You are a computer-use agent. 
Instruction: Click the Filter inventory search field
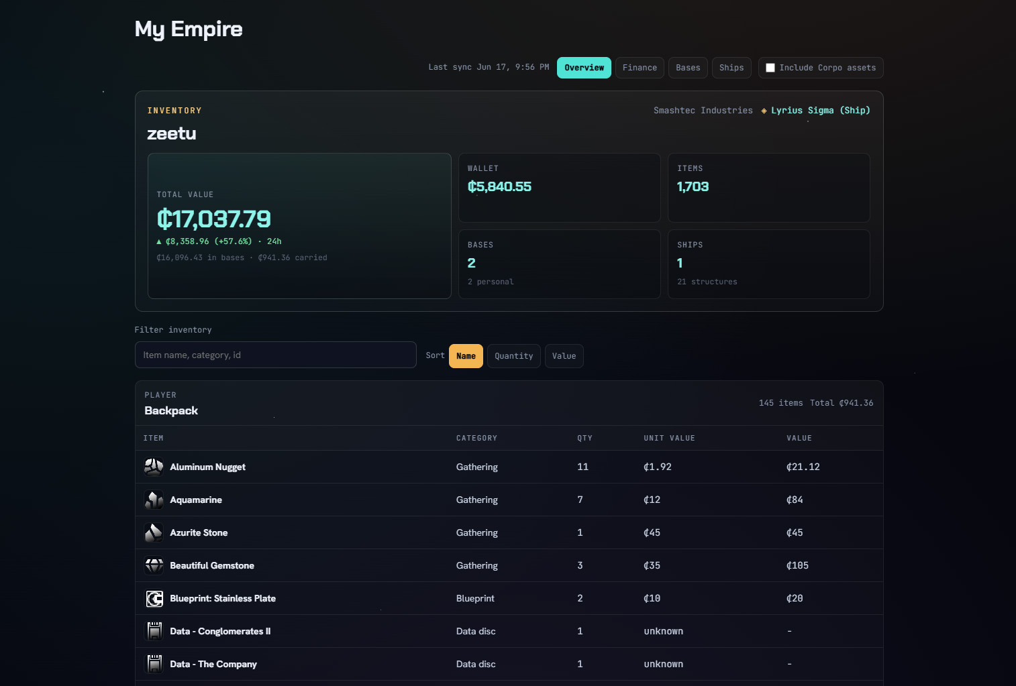276,355
